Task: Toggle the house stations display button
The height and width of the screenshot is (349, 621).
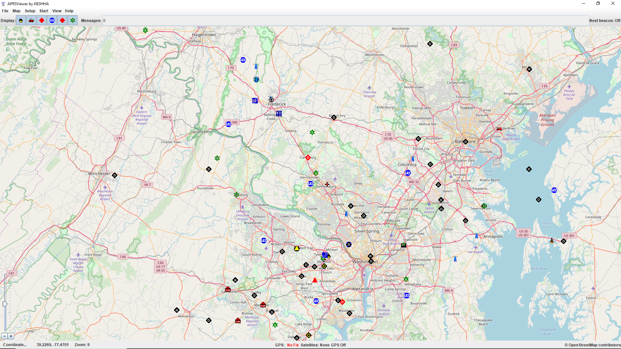Action: pos(21,20)
